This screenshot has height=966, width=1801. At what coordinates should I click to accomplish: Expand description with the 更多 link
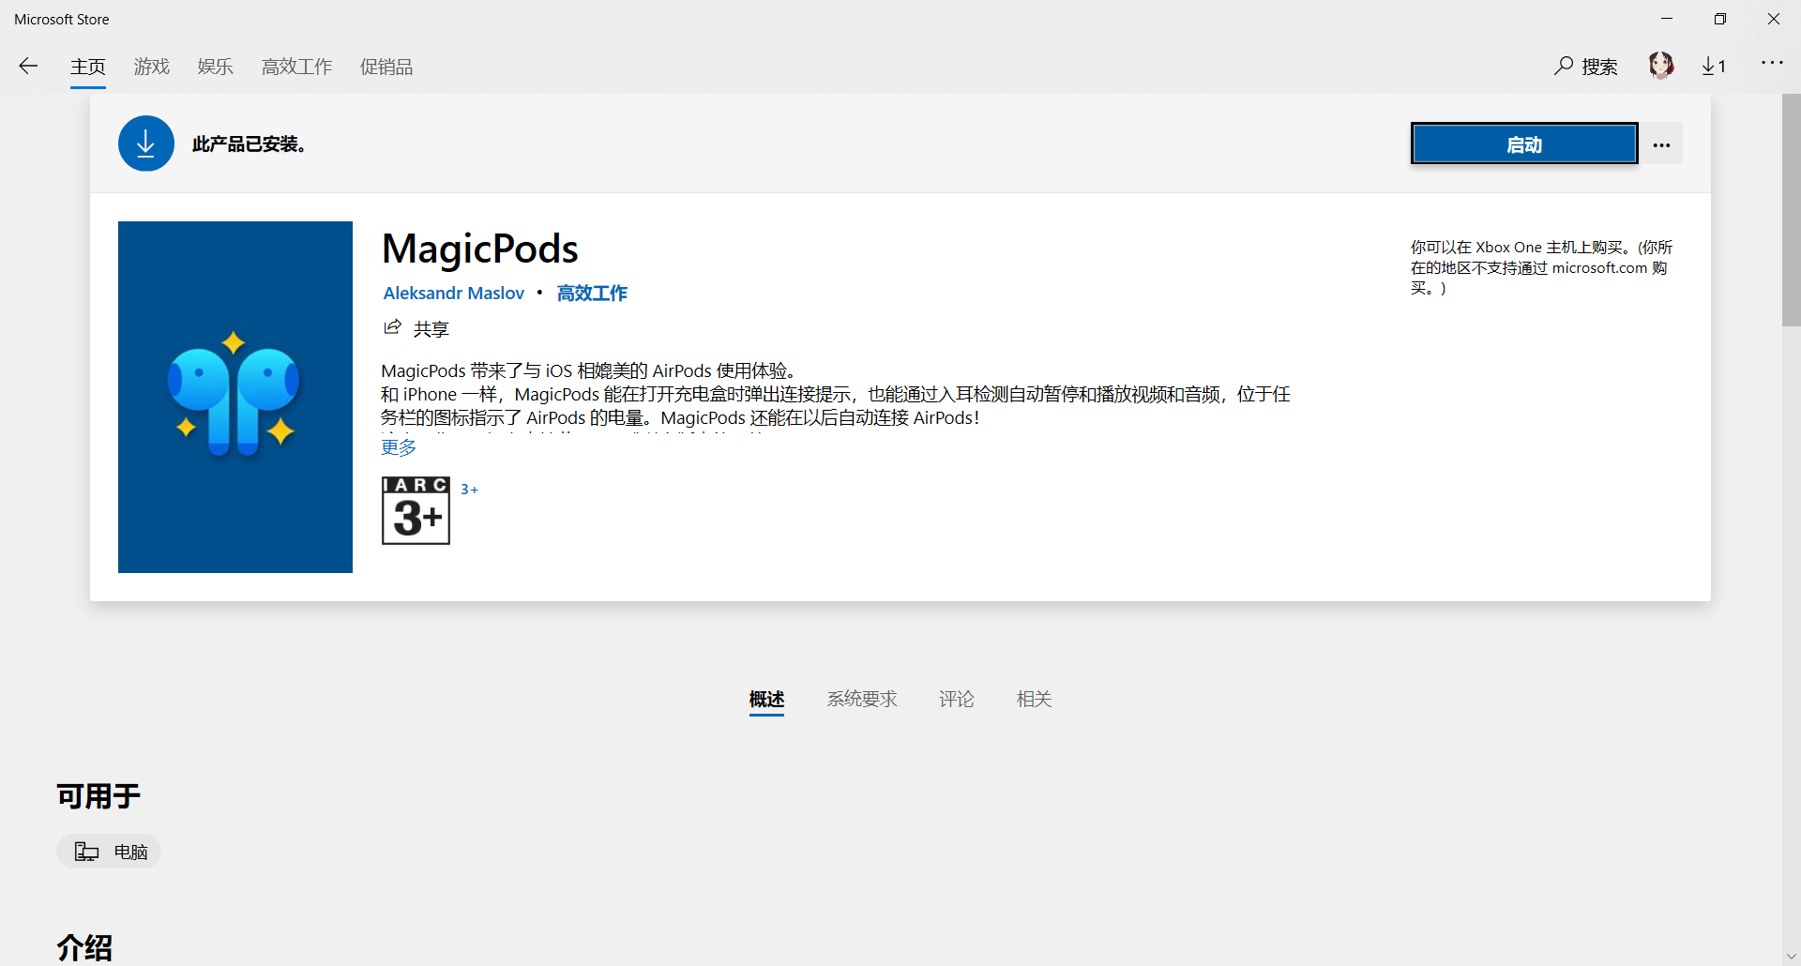click(398, 446)
